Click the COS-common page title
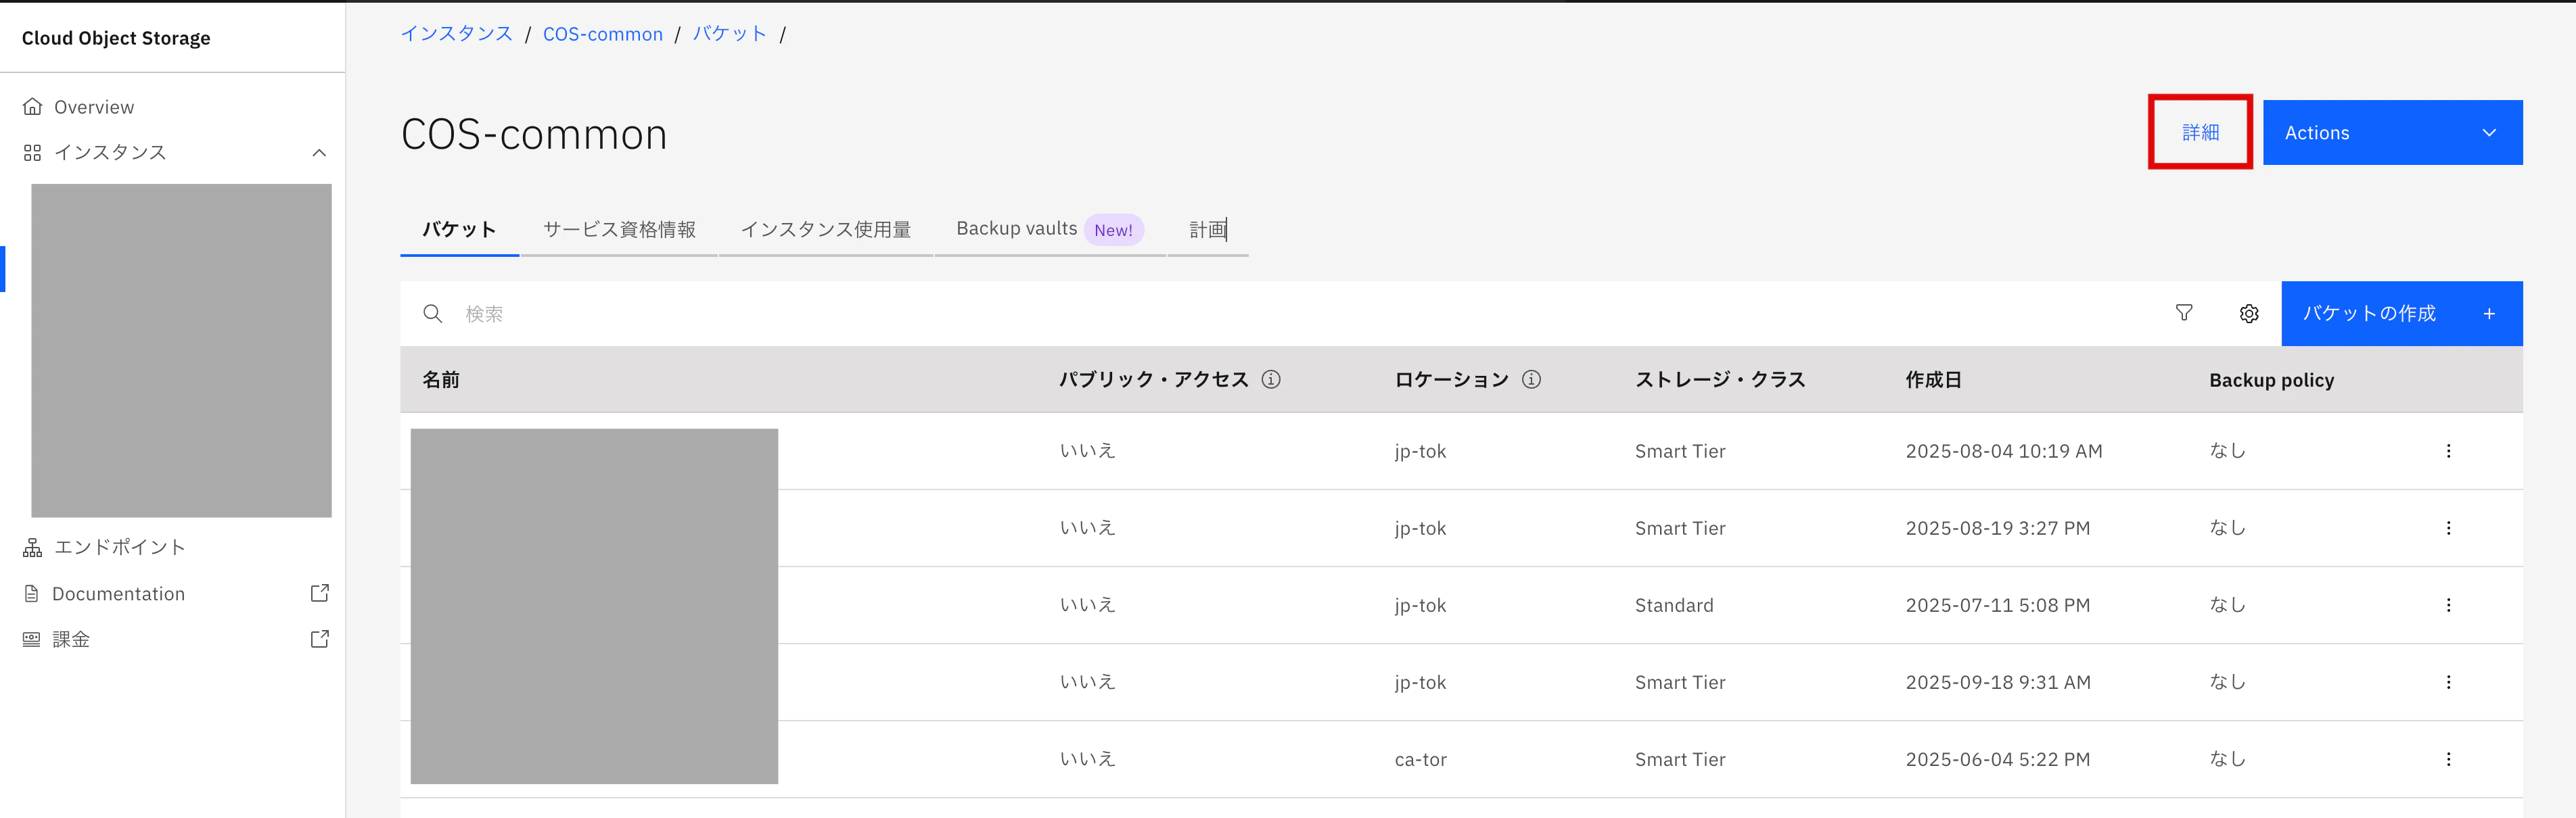This screenshot has width=2576, height=818. [x=534, y=134]
